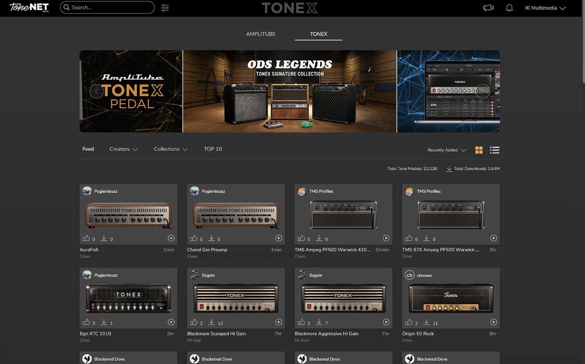Play preview of Bgn XTC 101B
Viewport: 585px width, 364px height.
coord(171,322)
